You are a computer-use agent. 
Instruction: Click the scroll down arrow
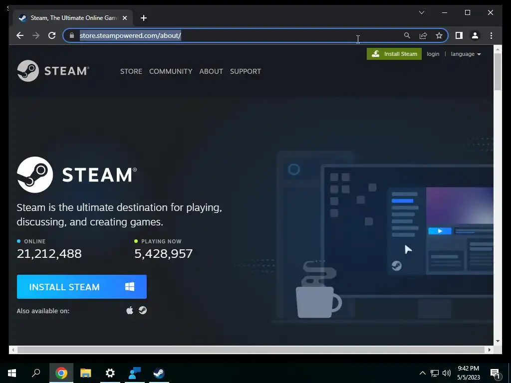498,341
